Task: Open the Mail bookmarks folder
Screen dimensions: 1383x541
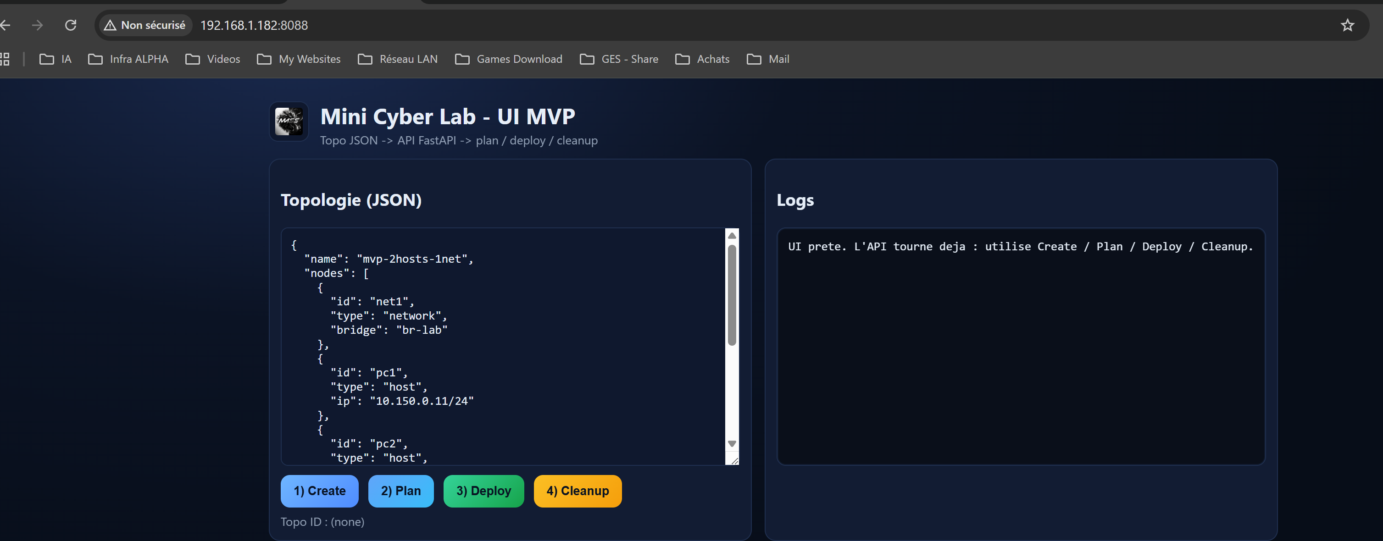Action: [768, 59]
